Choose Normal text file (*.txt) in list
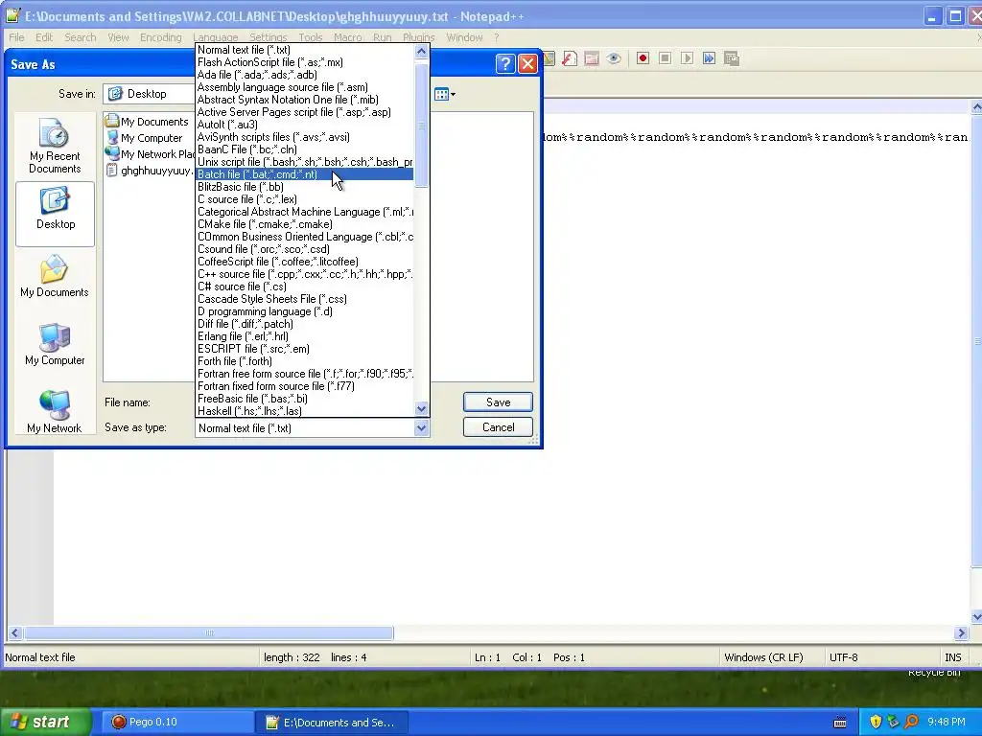This screenshot has width=982, height=736. tap(305, 50)
